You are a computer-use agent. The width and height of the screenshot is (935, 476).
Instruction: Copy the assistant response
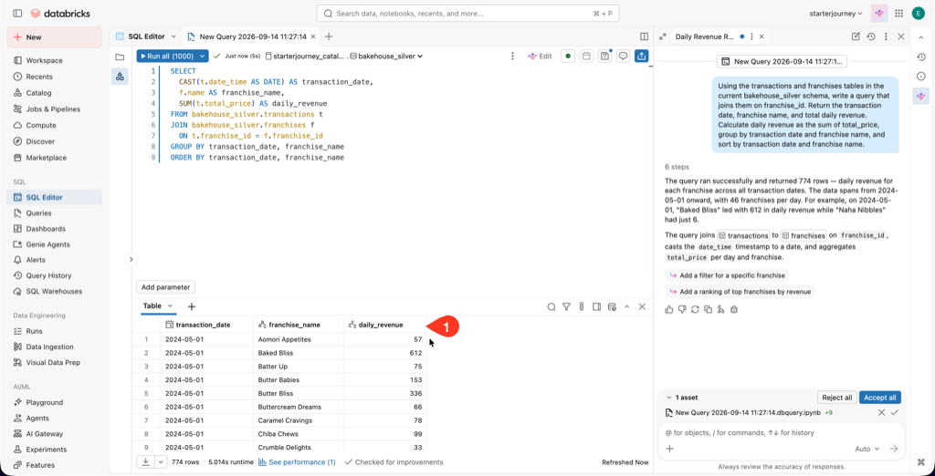tap(708, 309)
